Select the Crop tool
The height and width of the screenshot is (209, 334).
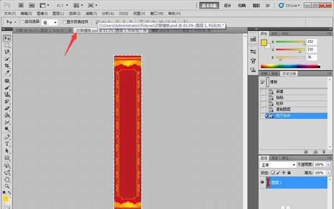click(x=7, y=65)
